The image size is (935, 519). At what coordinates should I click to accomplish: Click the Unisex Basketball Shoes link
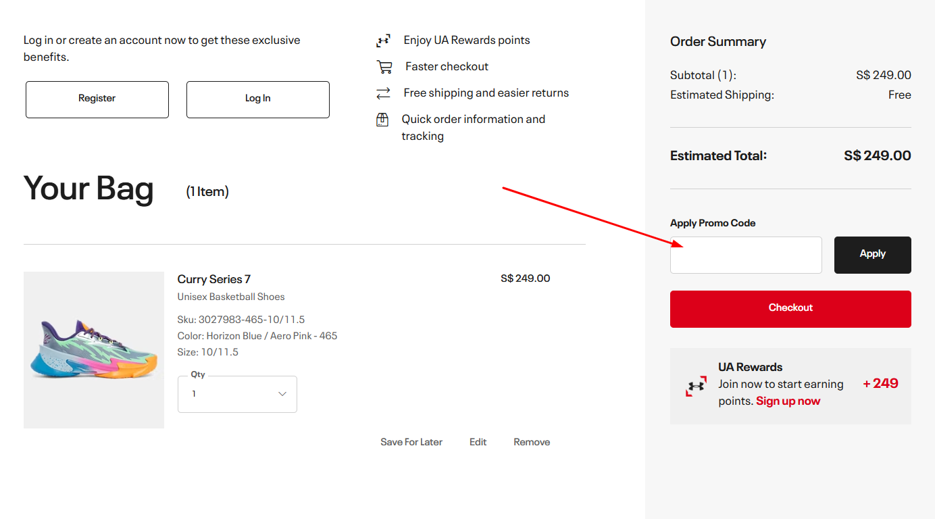pos(231,296)
